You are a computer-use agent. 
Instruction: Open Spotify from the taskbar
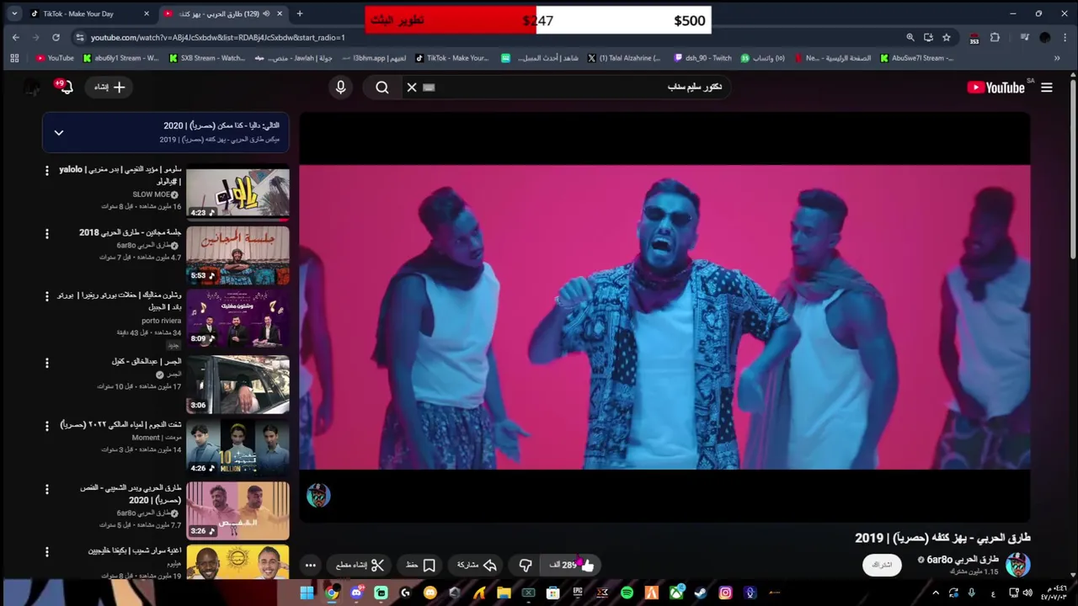tap(627, 593)
